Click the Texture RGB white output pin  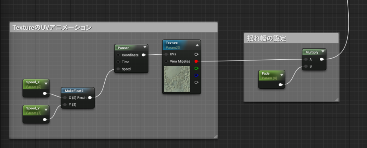click(x=196, y=54)
